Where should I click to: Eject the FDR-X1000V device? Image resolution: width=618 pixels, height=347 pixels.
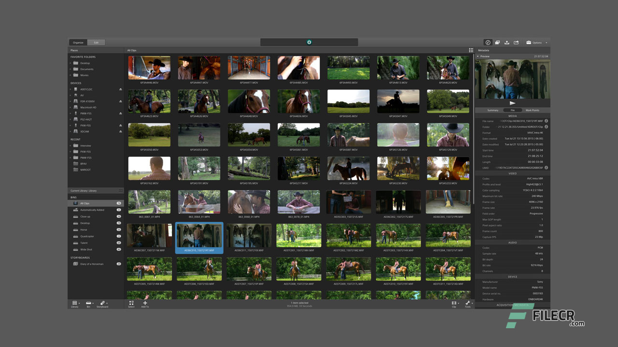[x=121, y=101]
